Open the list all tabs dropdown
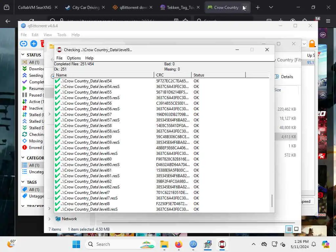The width and height of the screenshot is (336, 252). pos(271,8)
